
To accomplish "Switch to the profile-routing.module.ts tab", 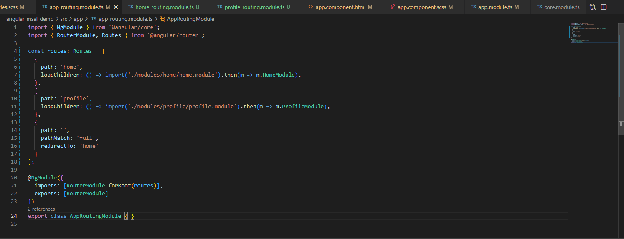I will [x=251, y=7].
